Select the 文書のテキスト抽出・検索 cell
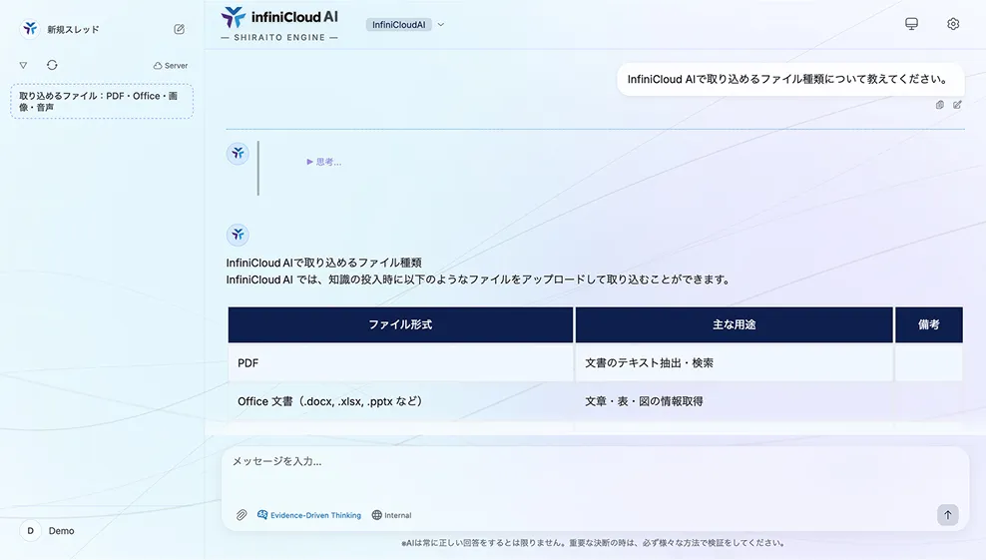 point(734,363)
